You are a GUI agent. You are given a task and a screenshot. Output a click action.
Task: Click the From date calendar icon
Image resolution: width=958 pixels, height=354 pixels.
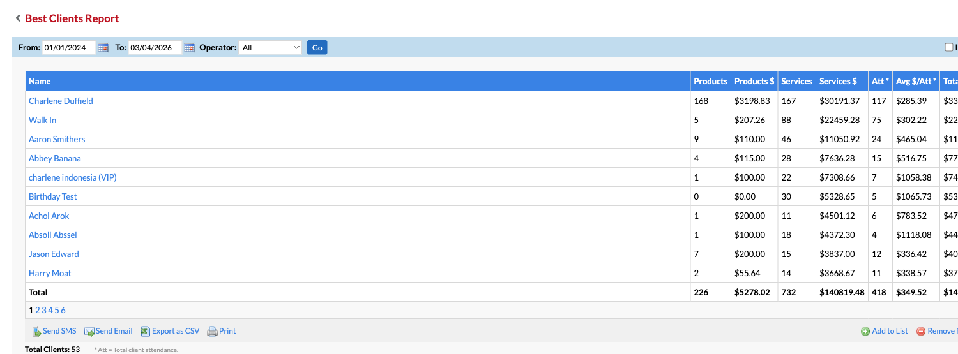103,47
